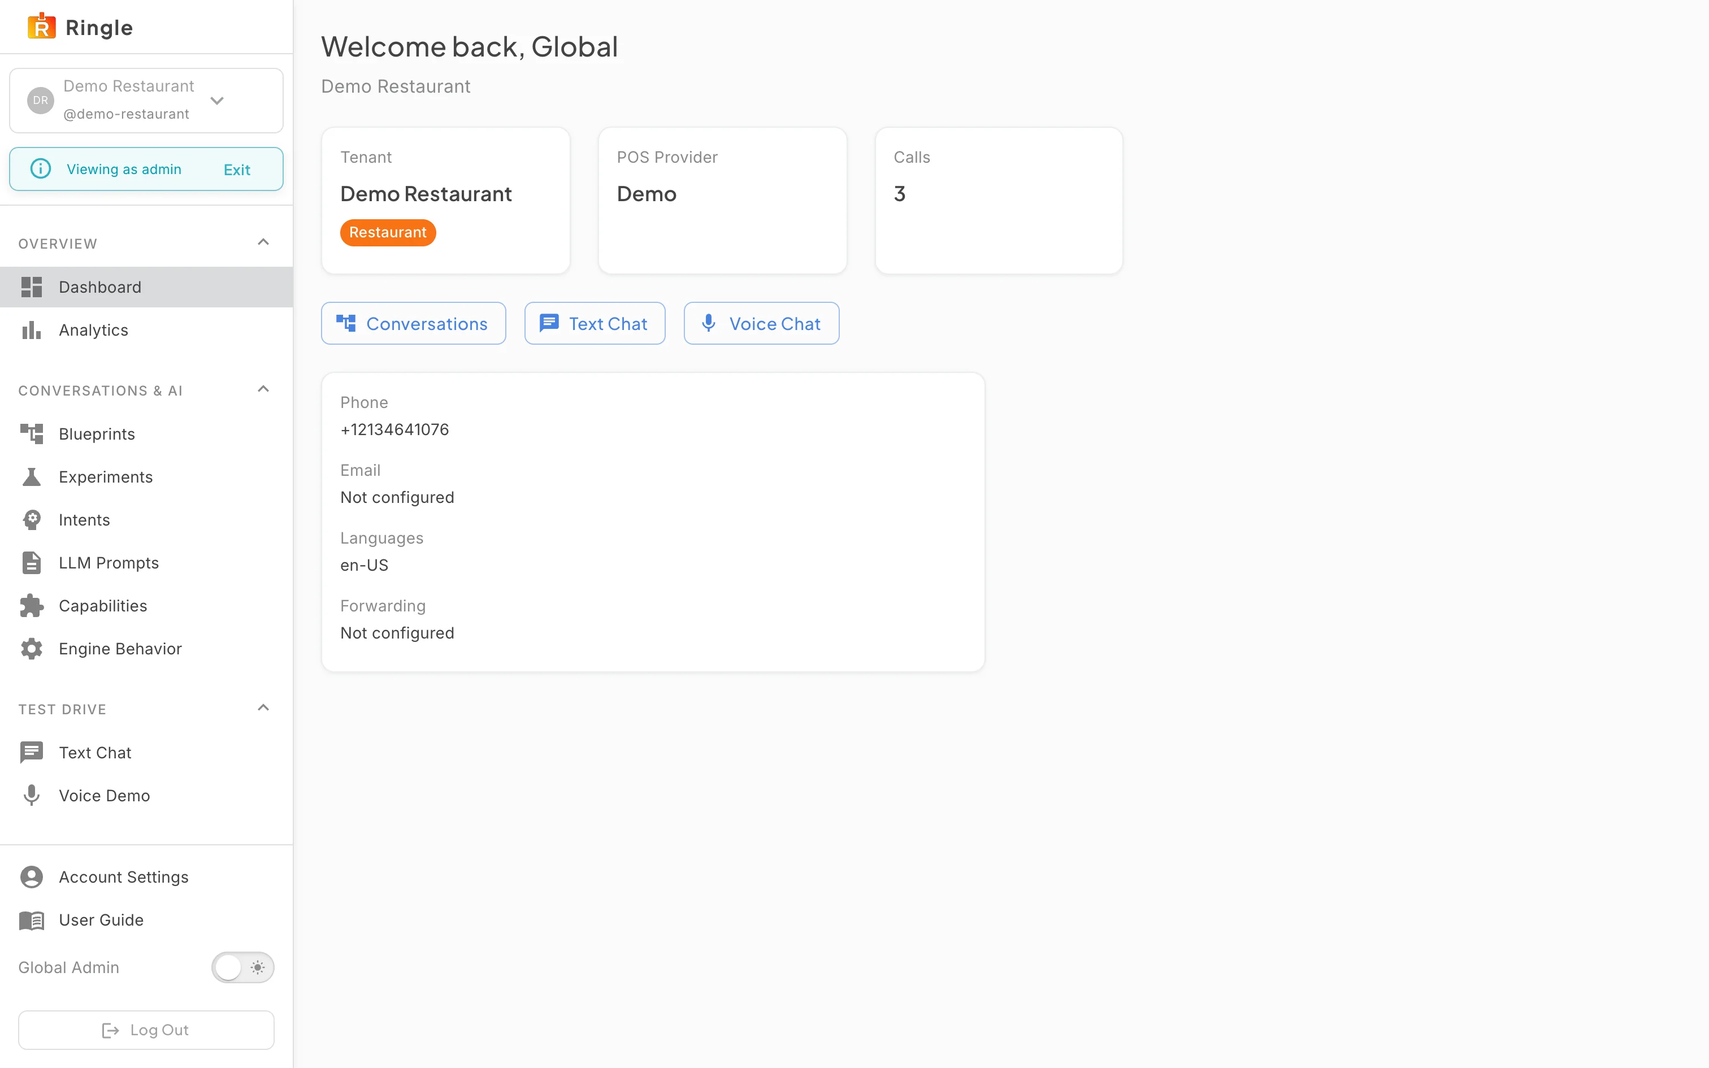Click the Conversations button tree icon
The image size is (1709, 1068).
(346, 323)
